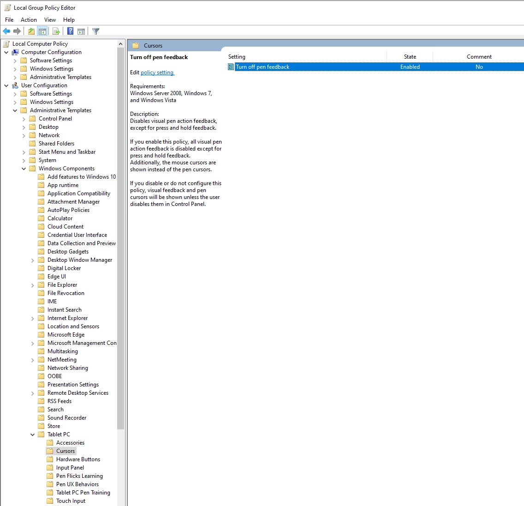The width and height of the screenshot is (524, 506).
Task: Open the policy setting link
Action: [x=157, y=72]
